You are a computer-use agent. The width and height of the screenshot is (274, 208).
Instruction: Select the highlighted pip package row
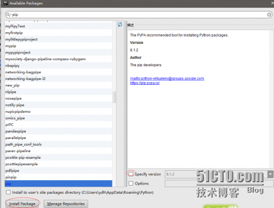59,183
